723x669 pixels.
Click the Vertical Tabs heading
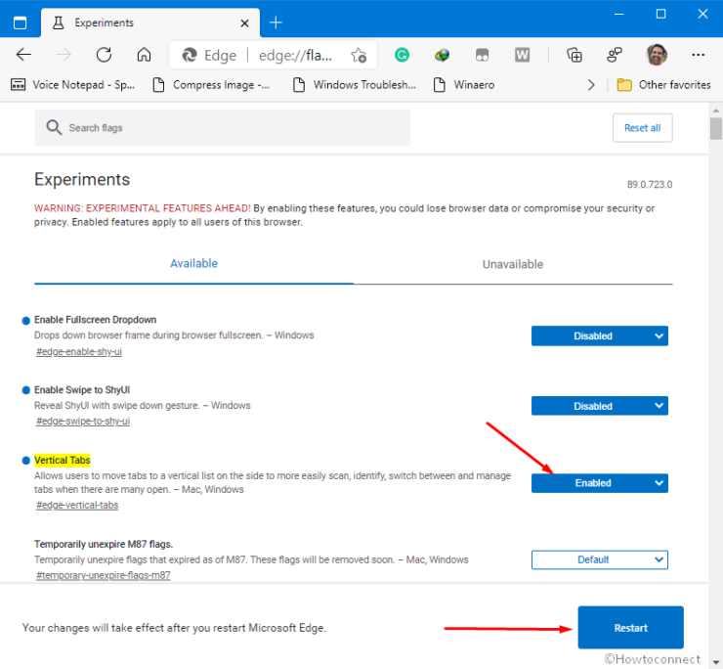63,461
